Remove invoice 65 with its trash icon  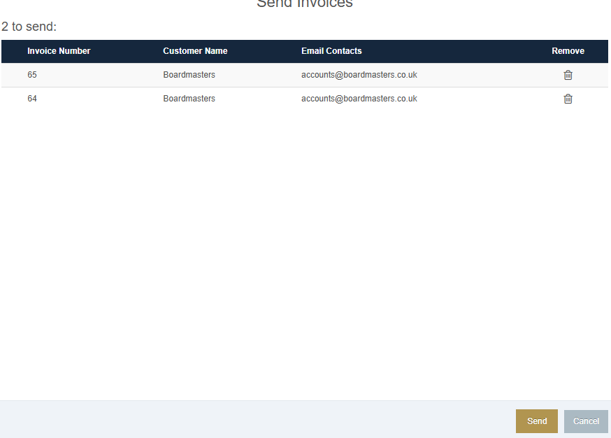pyautogui.click(x=568, y=75)
